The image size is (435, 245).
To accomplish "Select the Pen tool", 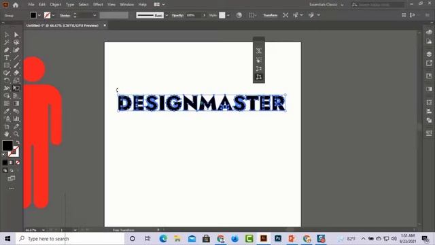I will coord(6,50).
